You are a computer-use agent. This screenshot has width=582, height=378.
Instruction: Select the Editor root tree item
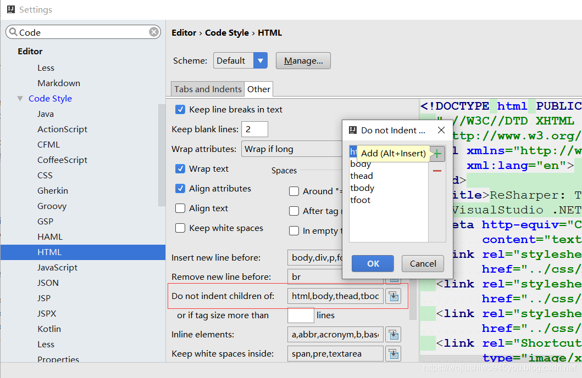pyautogui.click(x=30, y=52)
